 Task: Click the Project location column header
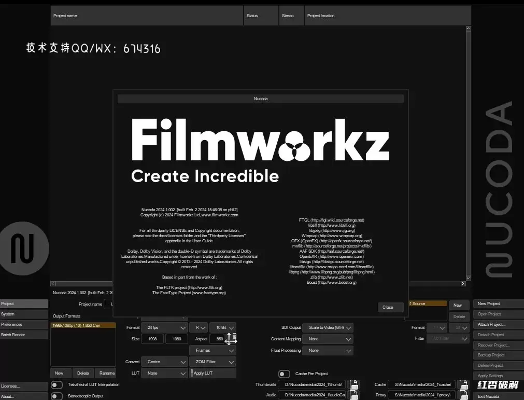(388, 16)
